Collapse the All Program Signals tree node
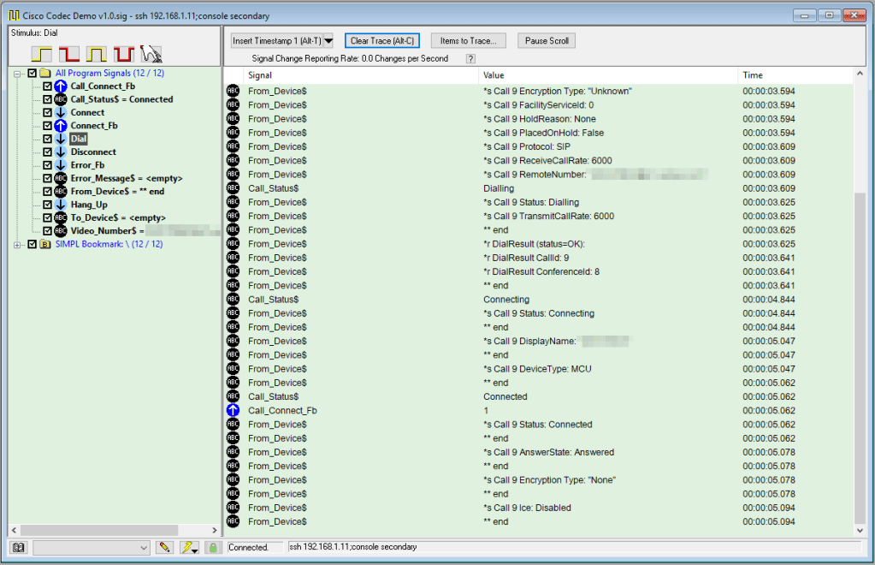Screen dimensions: 875x565 [18, 74]
